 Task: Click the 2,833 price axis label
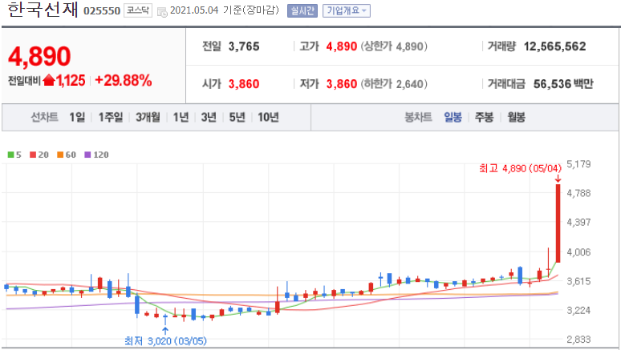578,340
